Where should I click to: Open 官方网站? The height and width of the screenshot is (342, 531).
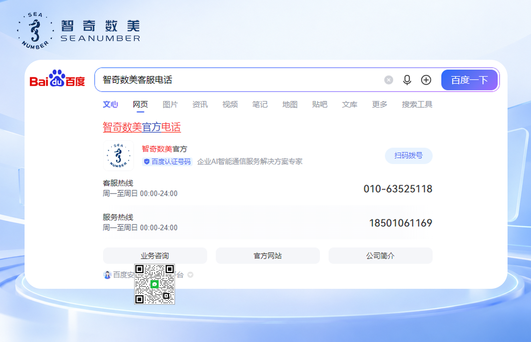[268, 256]
